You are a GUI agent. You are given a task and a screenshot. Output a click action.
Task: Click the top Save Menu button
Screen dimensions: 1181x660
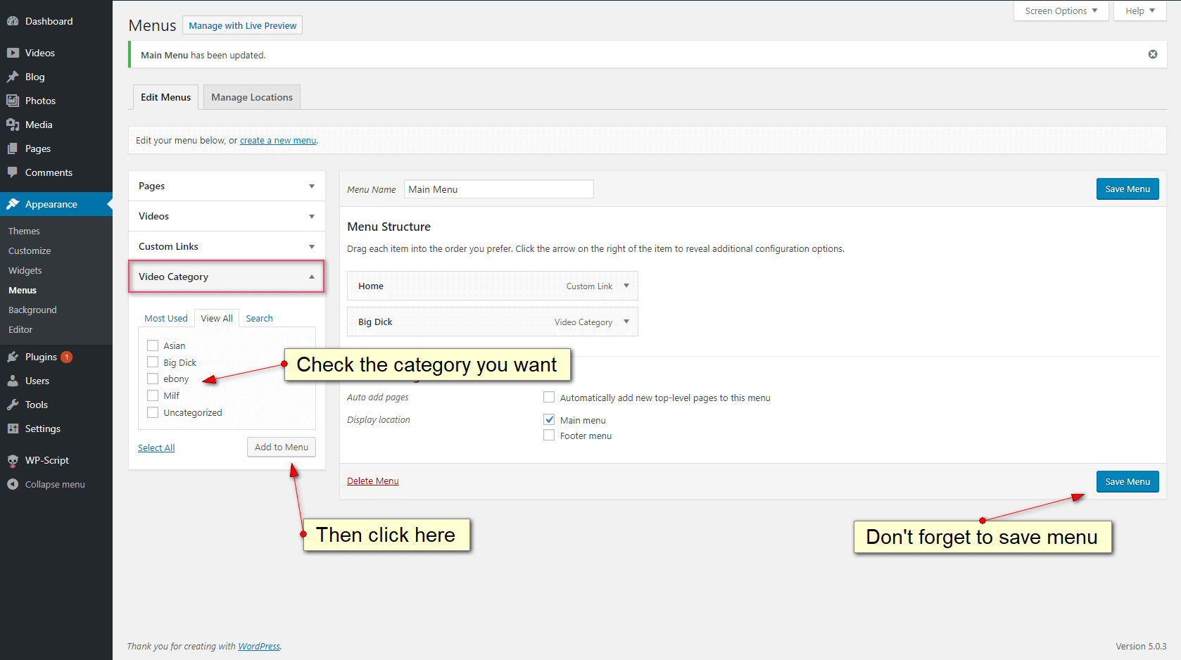[x=1128, y=189]
